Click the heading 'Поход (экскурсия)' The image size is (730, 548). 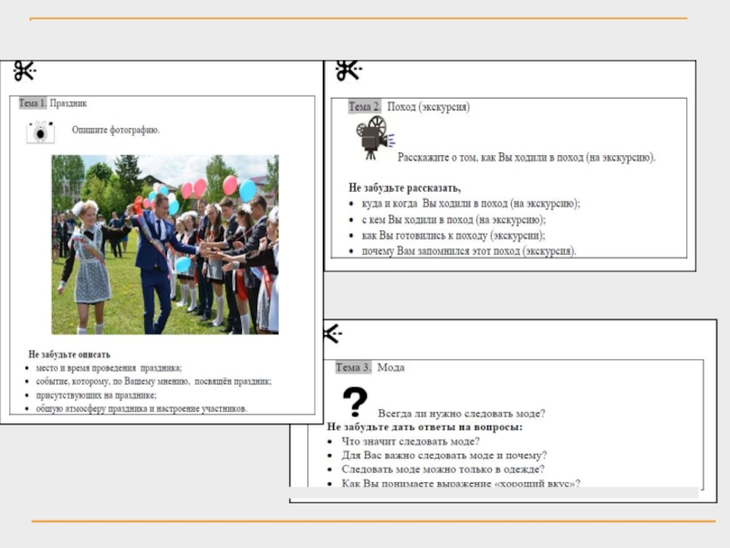[428, 107]
